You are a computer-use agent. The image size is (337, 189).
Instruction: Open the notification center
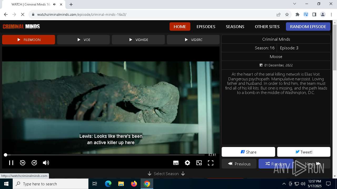(329, 184)
